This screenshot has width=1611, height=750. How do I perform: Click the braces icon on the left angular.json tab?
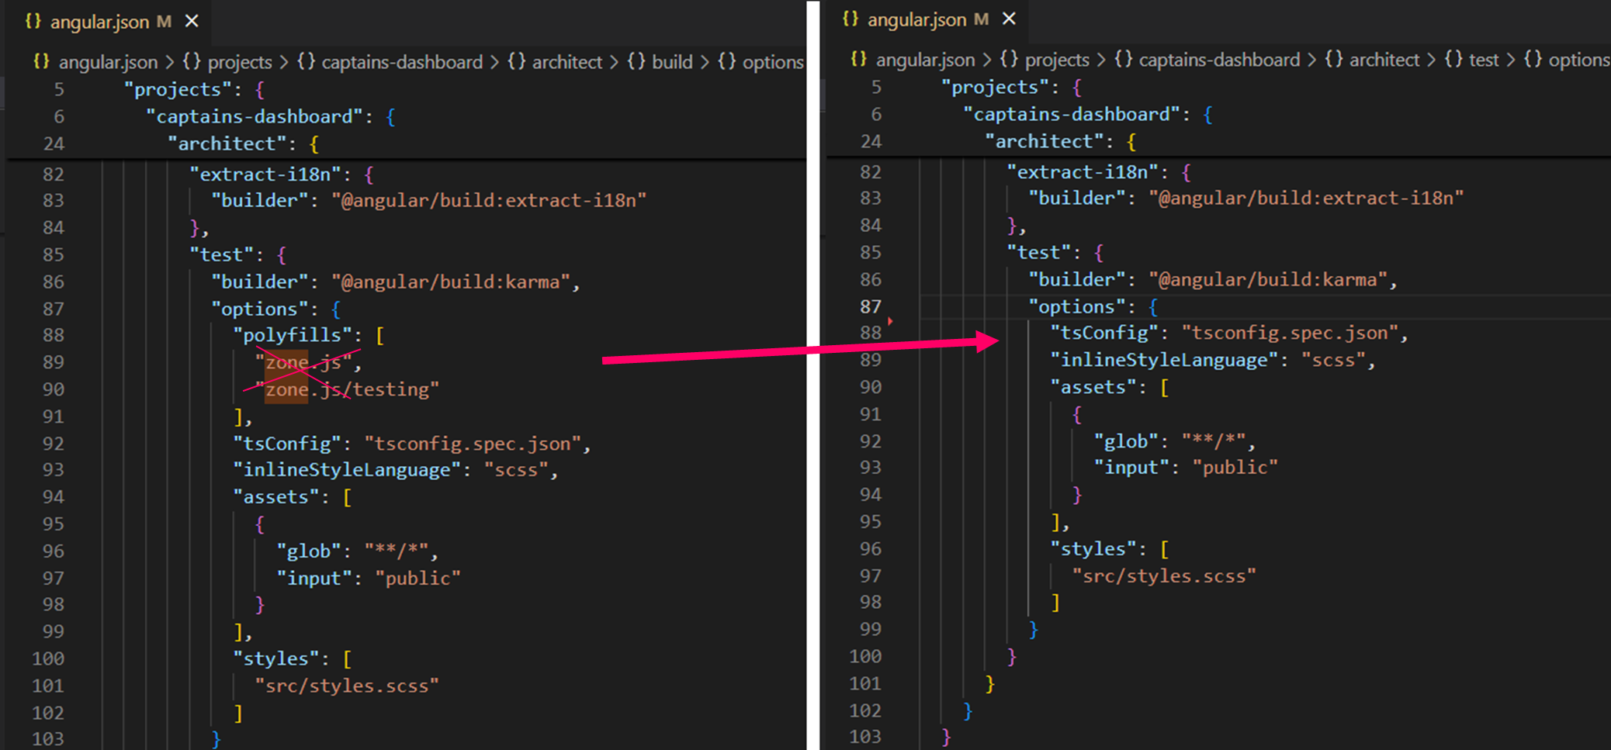33,22
